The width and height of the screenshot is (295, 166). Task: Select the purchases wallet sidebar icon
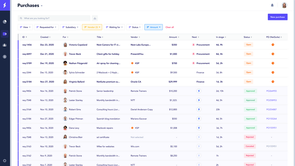point(5,34)
